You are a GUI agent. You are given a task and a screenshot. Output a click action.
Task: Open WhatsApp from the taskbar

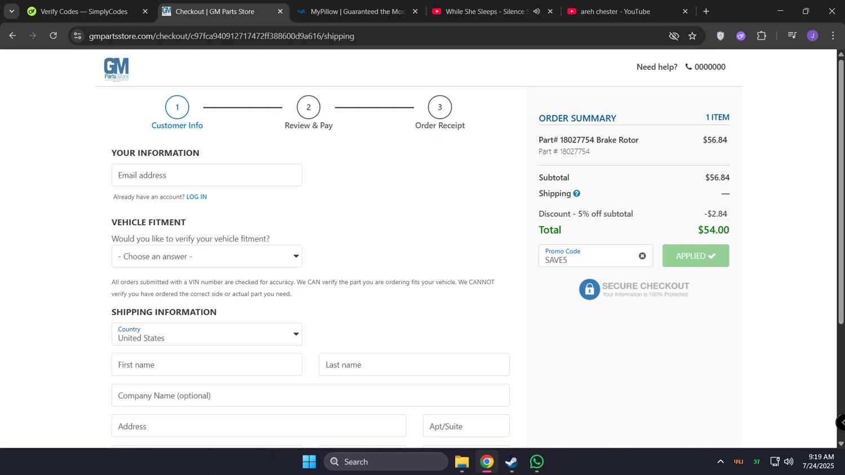pos(537,462)
